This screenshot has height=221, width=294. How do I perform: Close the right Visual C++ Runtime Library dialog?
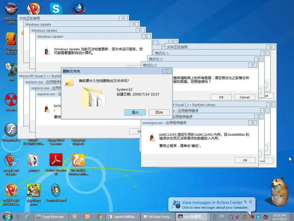[x=271, y=104]
